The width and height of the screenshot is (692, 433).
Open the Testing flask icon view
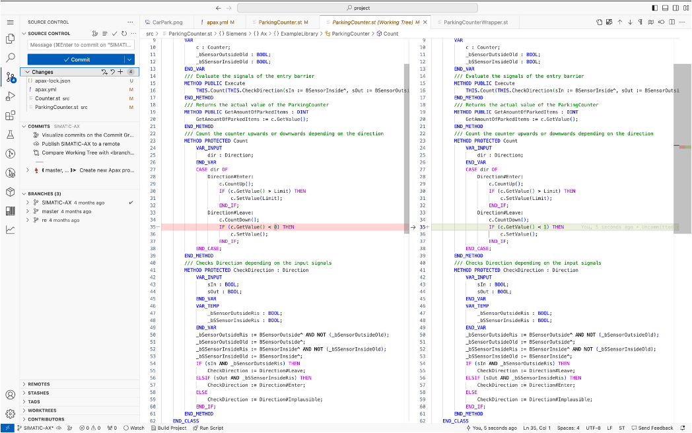click(10, 135)
